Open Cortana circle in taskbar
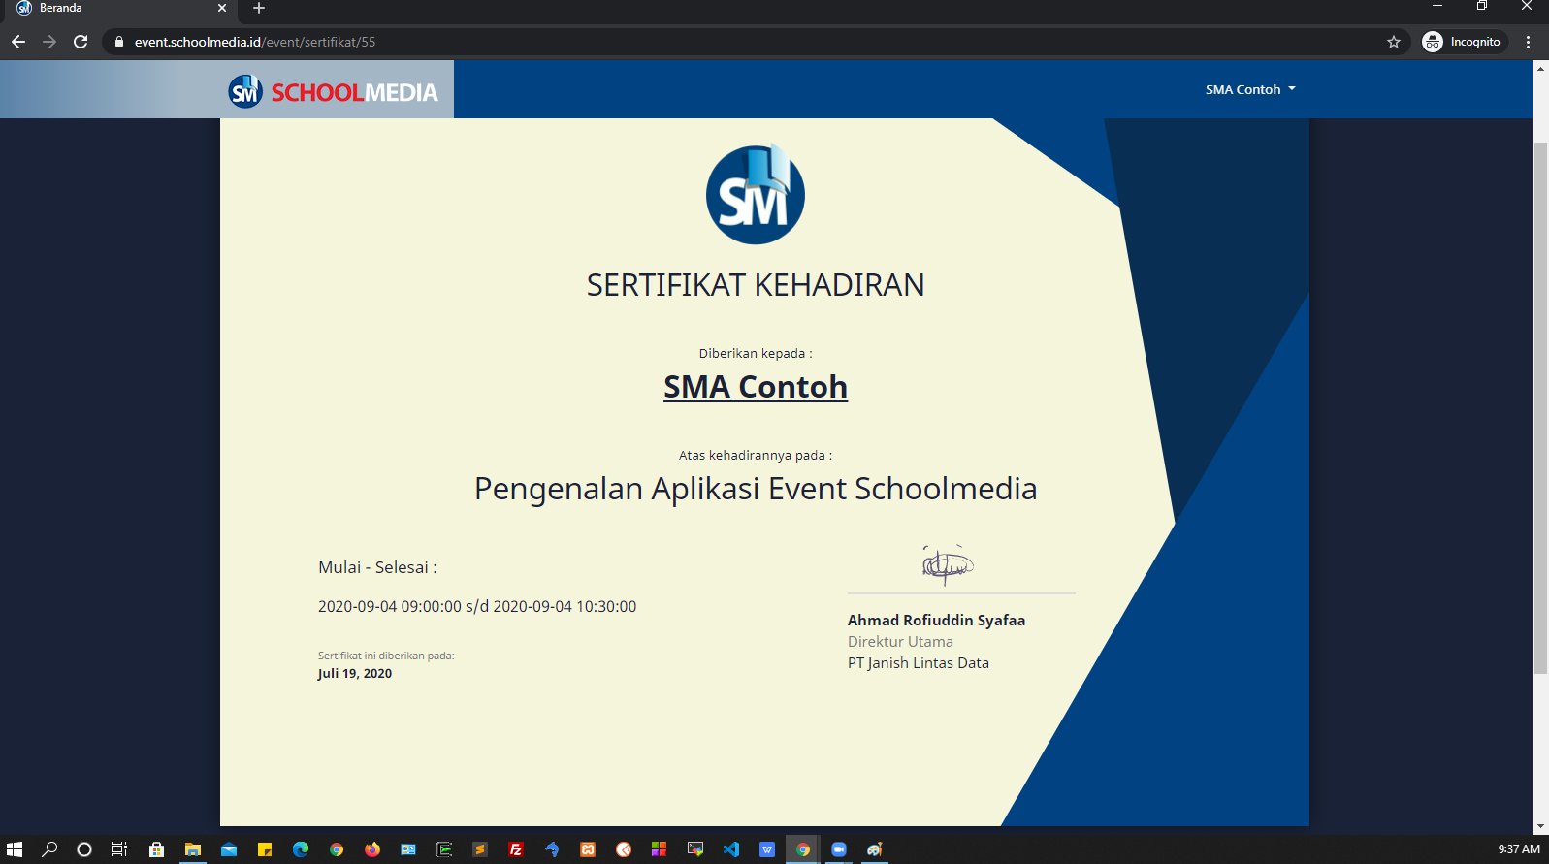Image resolution: width=1549 pixels, height=864 pixels. pyautogui.click(x=84, y=849)
